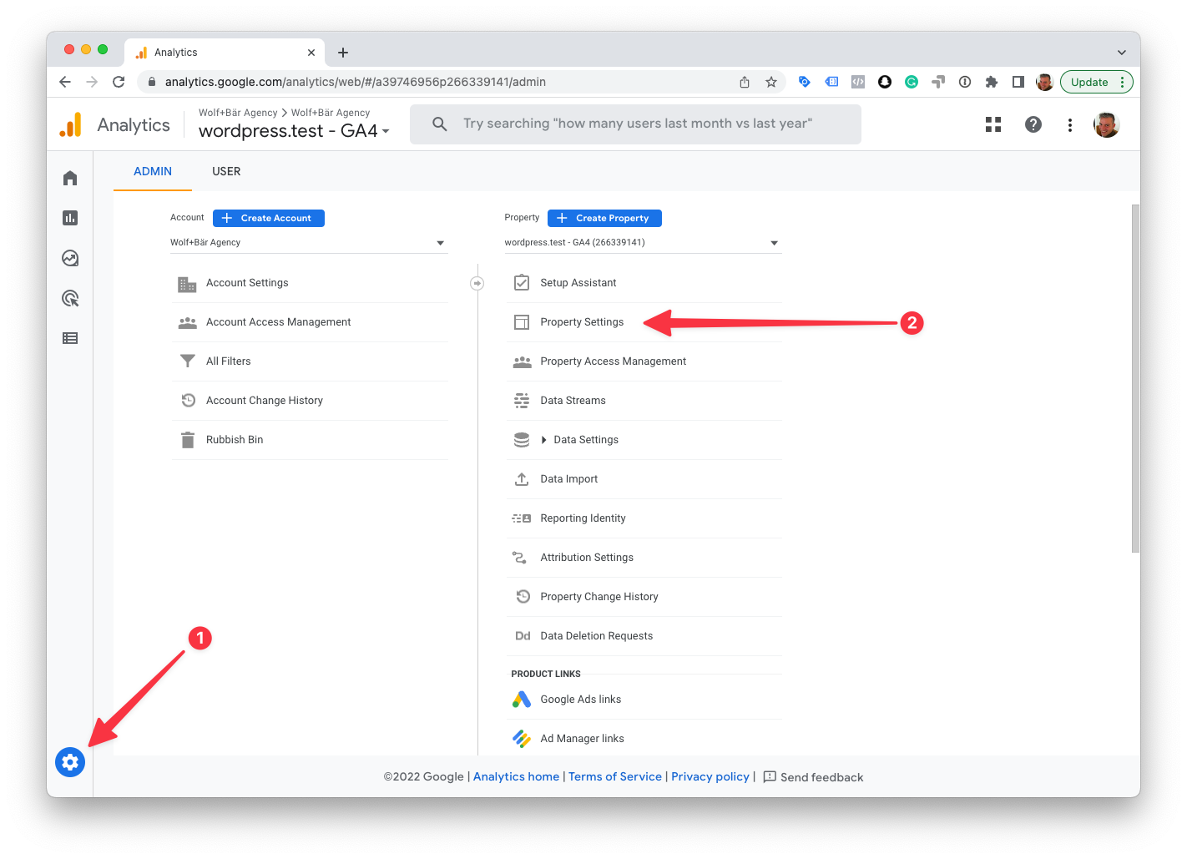
Task: Go back in browser history
Action: click(x=65, y=82)
